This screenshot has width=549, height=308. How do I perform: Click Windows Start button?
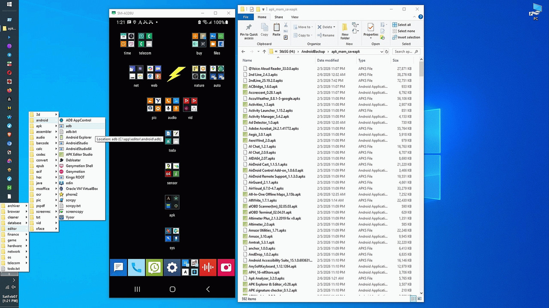coord(9,5)
